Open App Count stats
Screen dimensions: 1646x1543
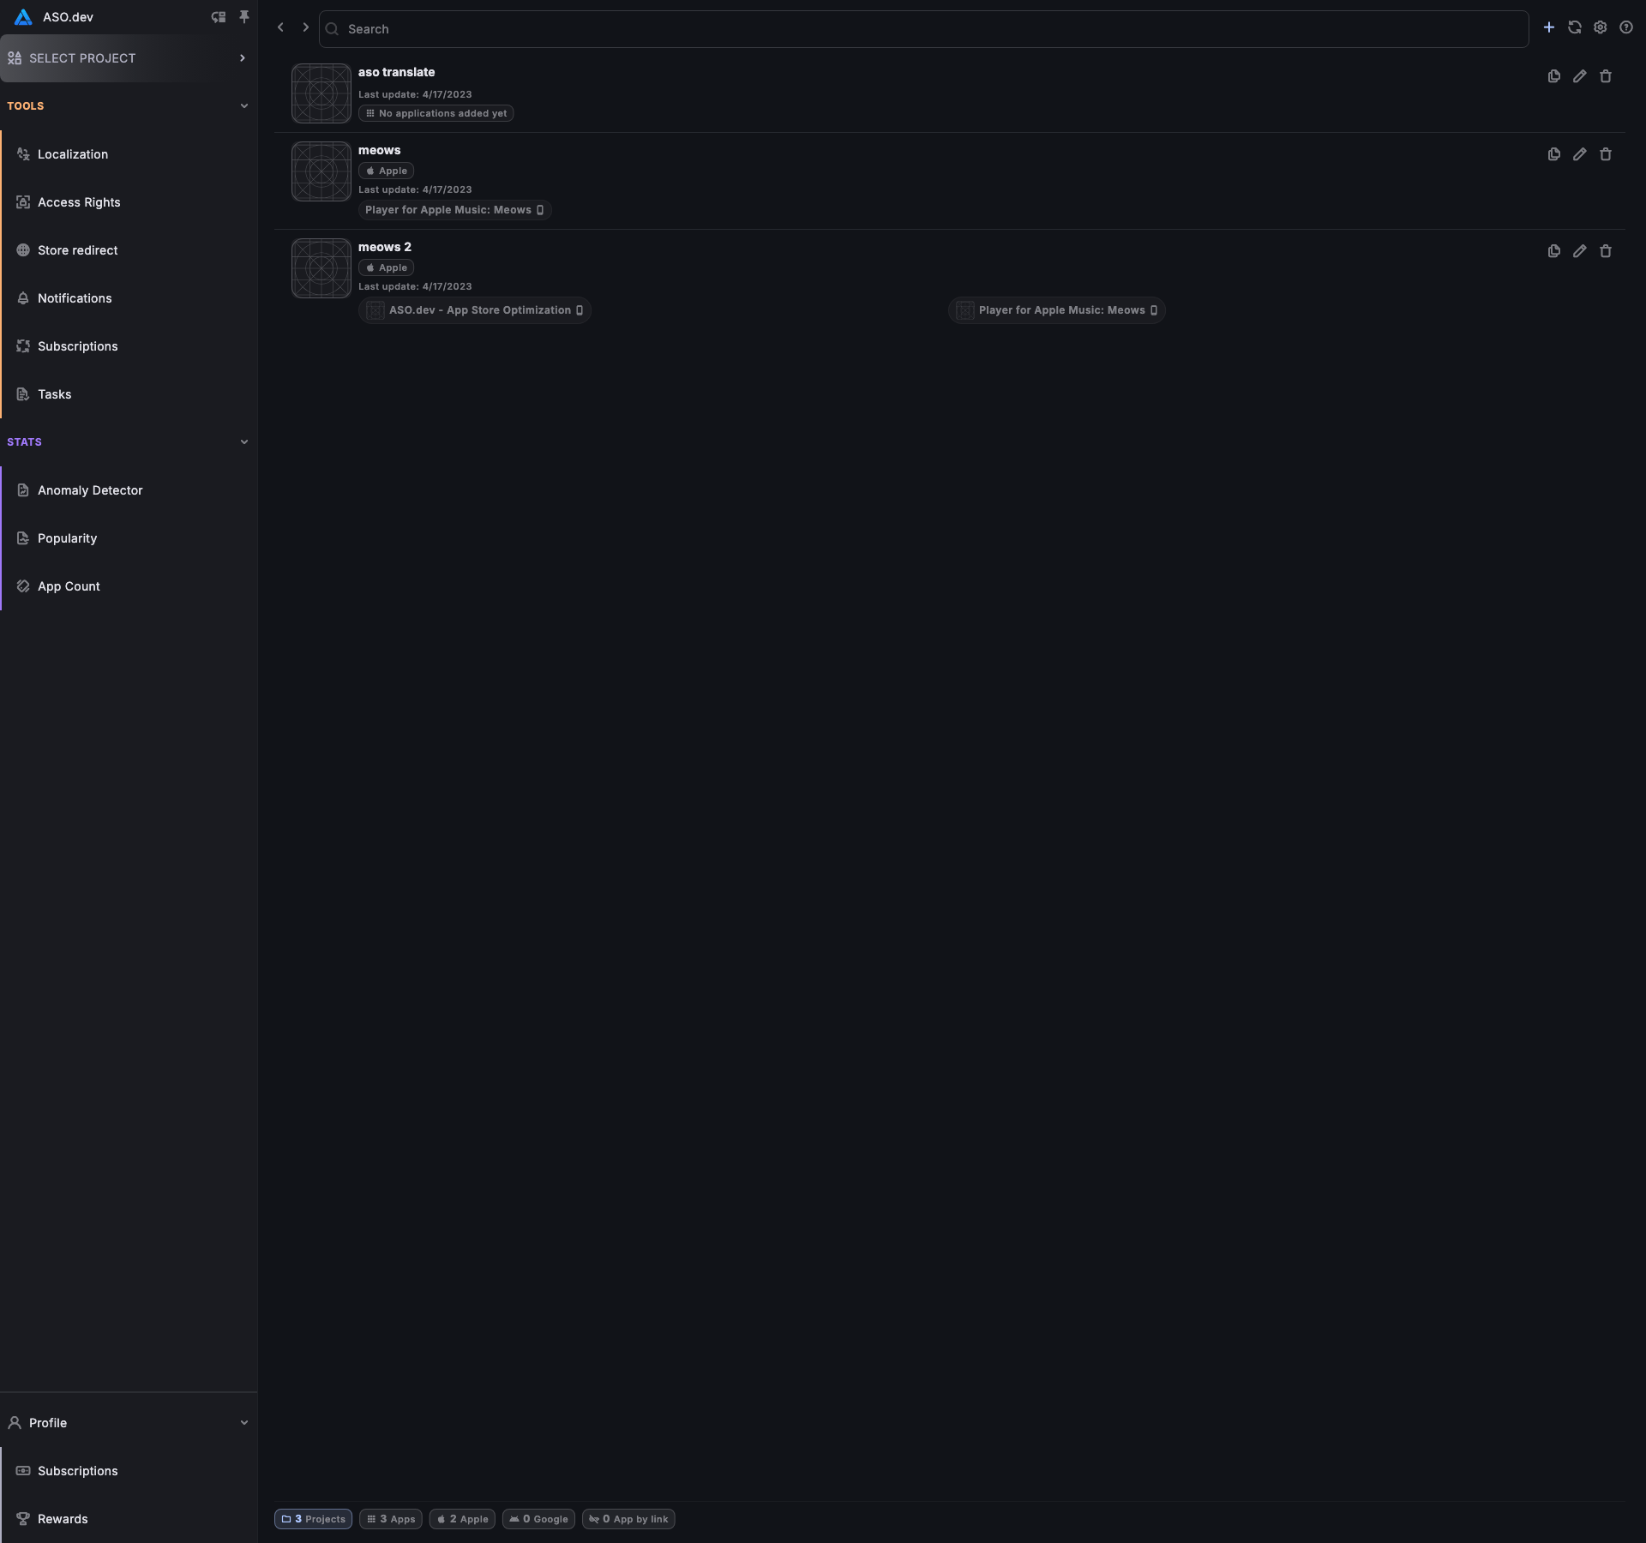tap(129, 586)
